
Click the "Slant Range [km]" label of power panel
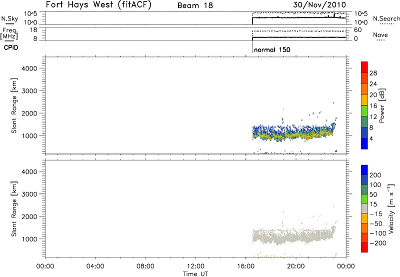[14, 105]
